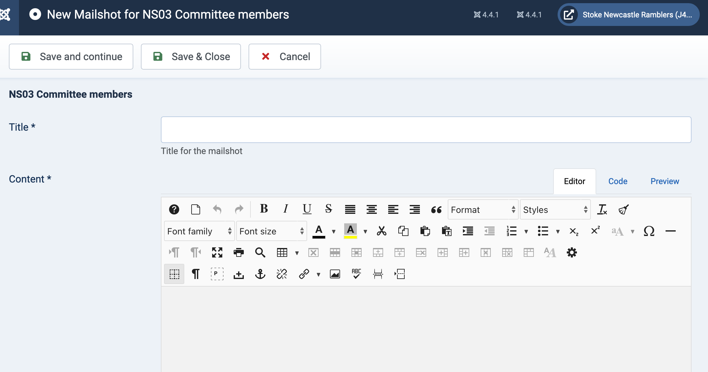The height and width of the screenshot is (372, 708).
Task: Click Save and continue button
Action: (71, 57)
